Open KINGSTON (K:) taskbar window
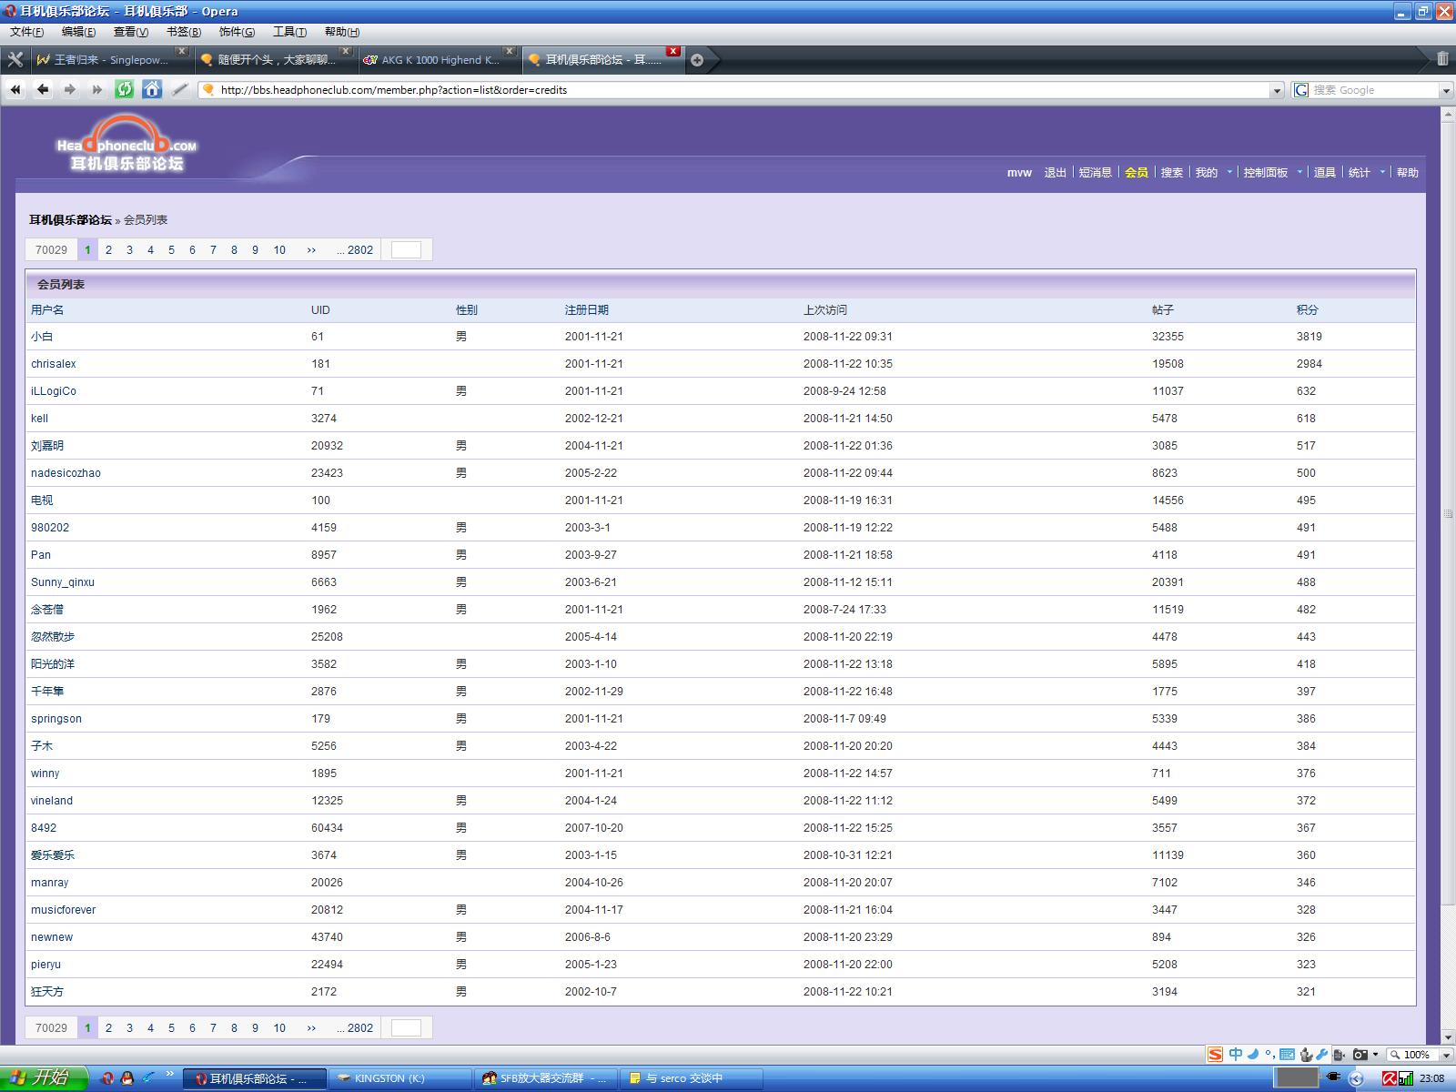This screenshot has width=1456, height=1092. (399, 1078)
